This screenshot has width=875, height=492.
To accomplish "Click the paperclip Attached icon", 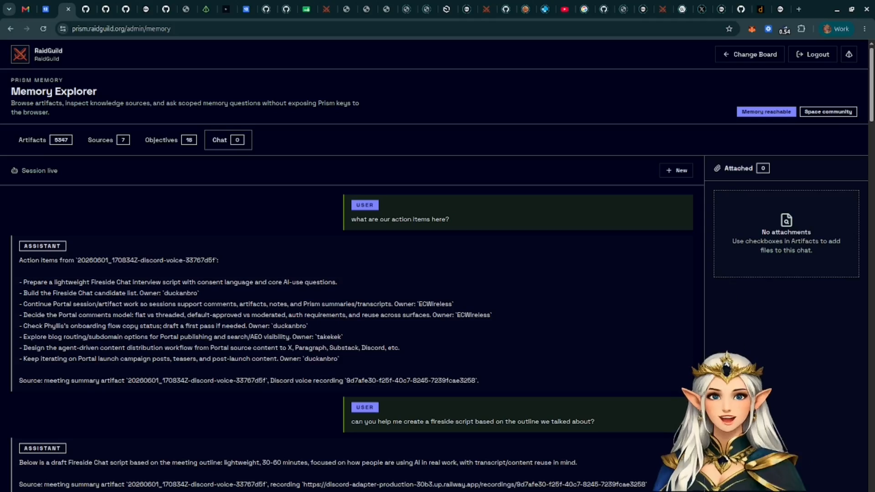I will point(717,168).
